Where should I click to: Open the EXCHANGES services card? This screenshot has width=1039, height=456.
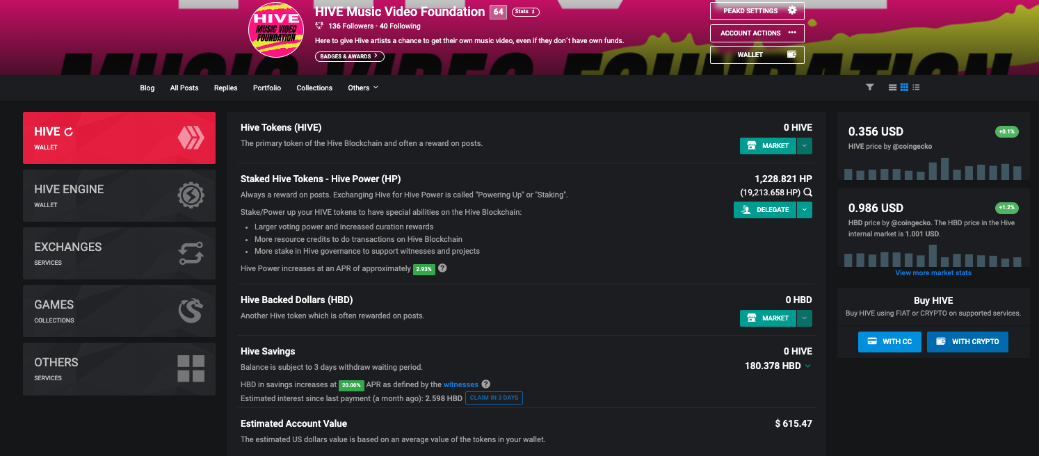point(119,253)
